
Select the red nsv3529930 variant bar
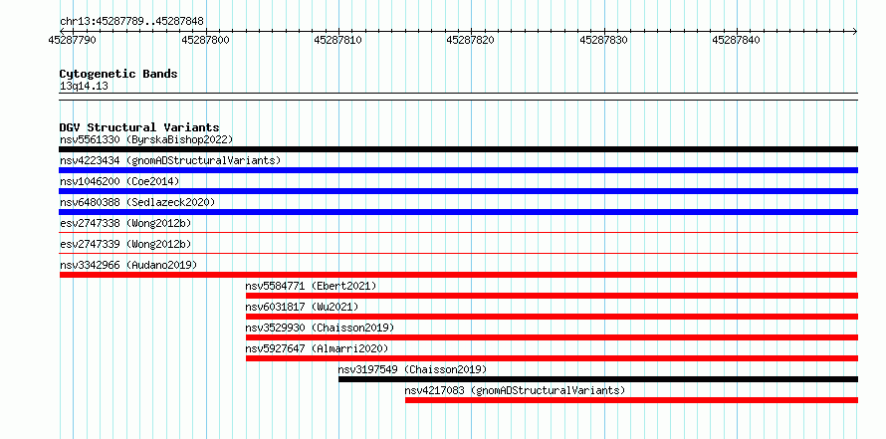[x=552, y=337]
